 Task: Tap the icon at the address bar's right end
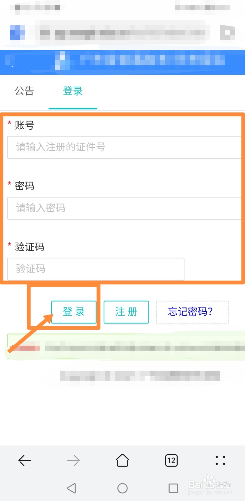click(x=227, y=33)
